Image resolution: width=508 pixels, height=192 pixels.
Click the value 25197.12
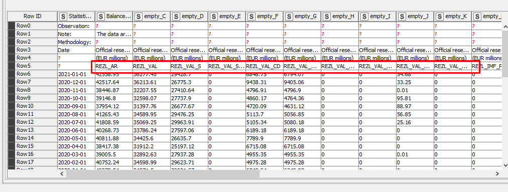[x=189, y=146]
